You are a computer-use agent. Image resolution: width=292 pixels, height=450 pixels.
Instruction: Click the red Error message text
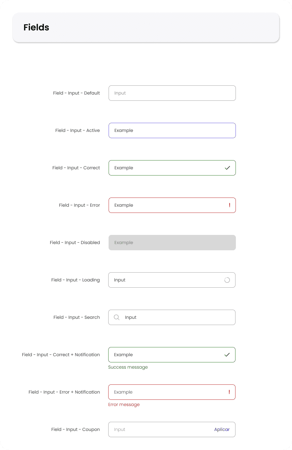124,405
